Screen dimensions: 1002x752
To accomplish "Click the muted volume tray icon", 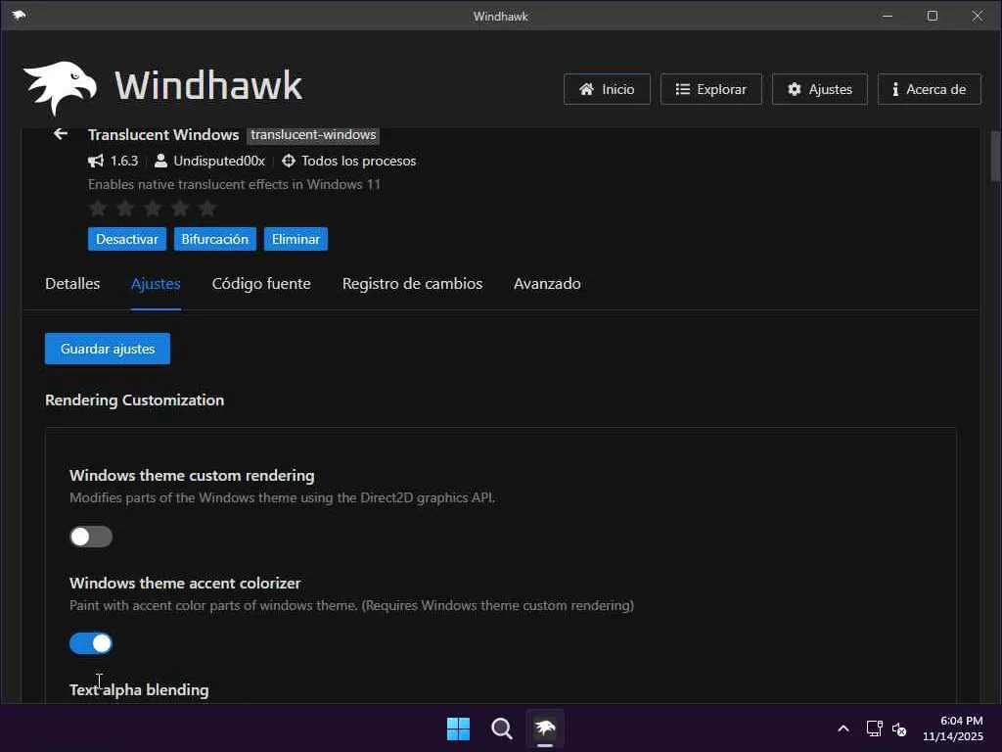I will [899, 728].
